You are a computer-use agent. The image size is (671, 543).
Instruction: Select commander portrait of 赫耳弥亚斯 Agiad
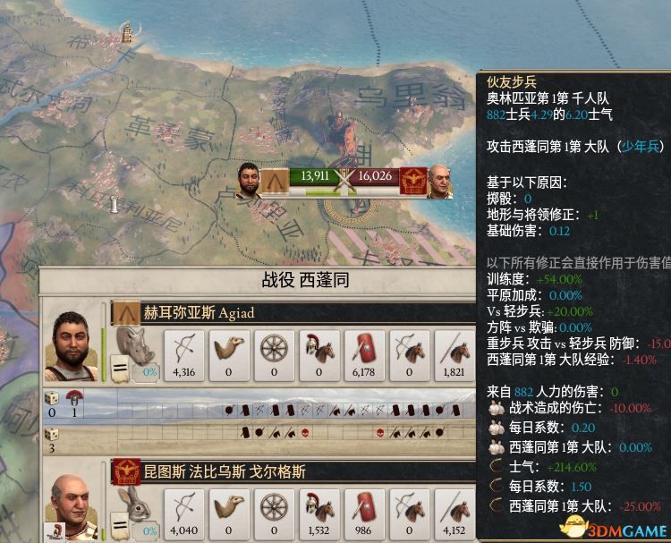click(x=72, y=346)
